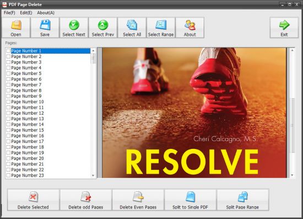Image resolution: width=303 pixels, height=219 pixels.
Task: Click the Split to Single PDF icon
Action: pyautogui.click(x=191, y=197)
